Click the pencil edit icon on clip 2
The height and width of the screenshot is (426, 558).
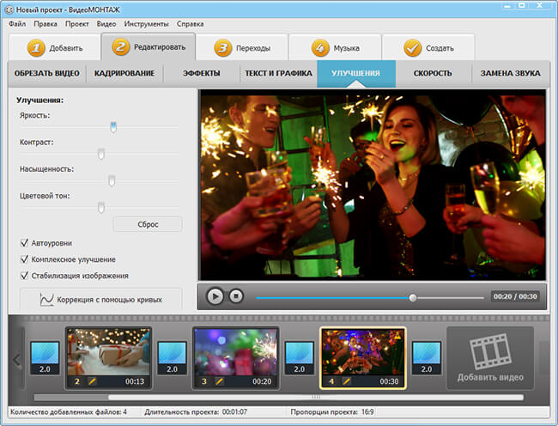coord(92,381)
